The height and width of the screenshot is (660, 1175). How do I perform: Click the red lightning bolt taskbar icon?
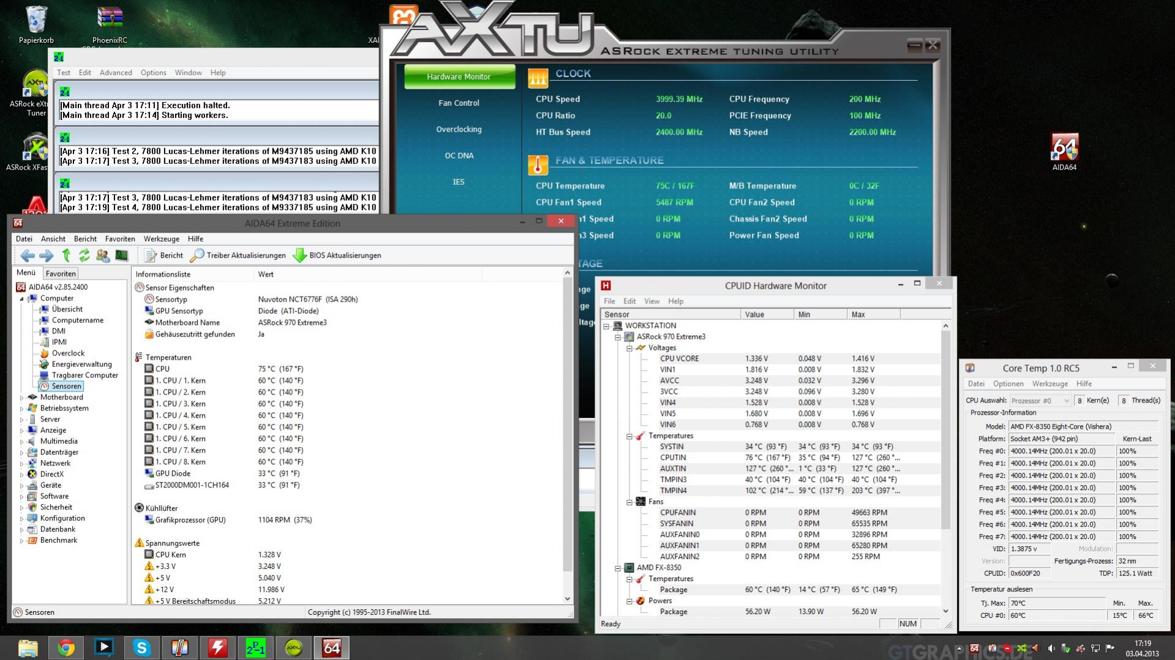pyautogui.click(x=217, y=648)
